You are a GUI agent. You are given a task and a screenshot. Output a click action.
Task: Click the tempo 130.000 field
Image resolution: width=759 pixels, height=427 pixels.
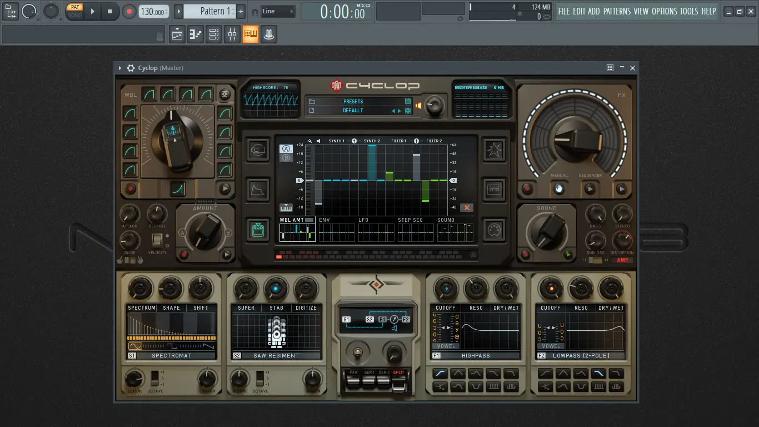tap(154, 11)
